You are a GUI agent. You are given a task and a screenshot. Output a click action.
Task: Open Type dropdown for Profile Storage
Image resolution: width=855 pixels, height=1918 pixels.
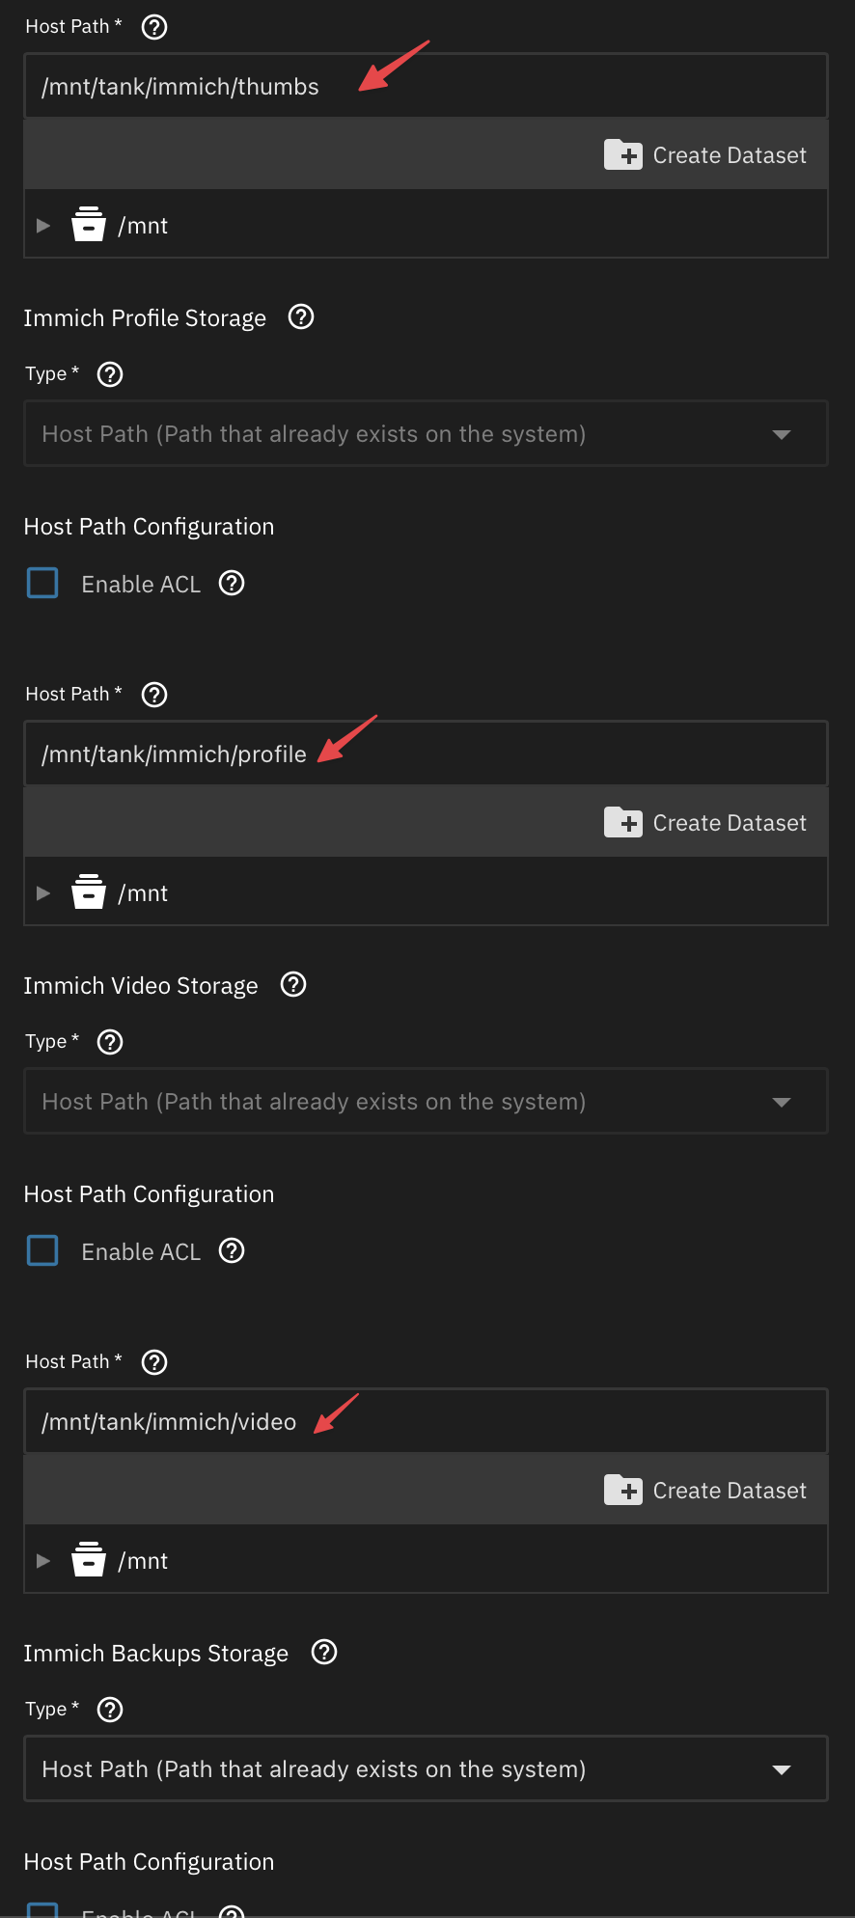click(426, 434)
